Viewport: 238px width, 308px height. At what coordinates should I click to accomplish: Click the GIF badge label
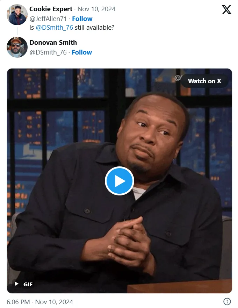(x=28, y=284)
